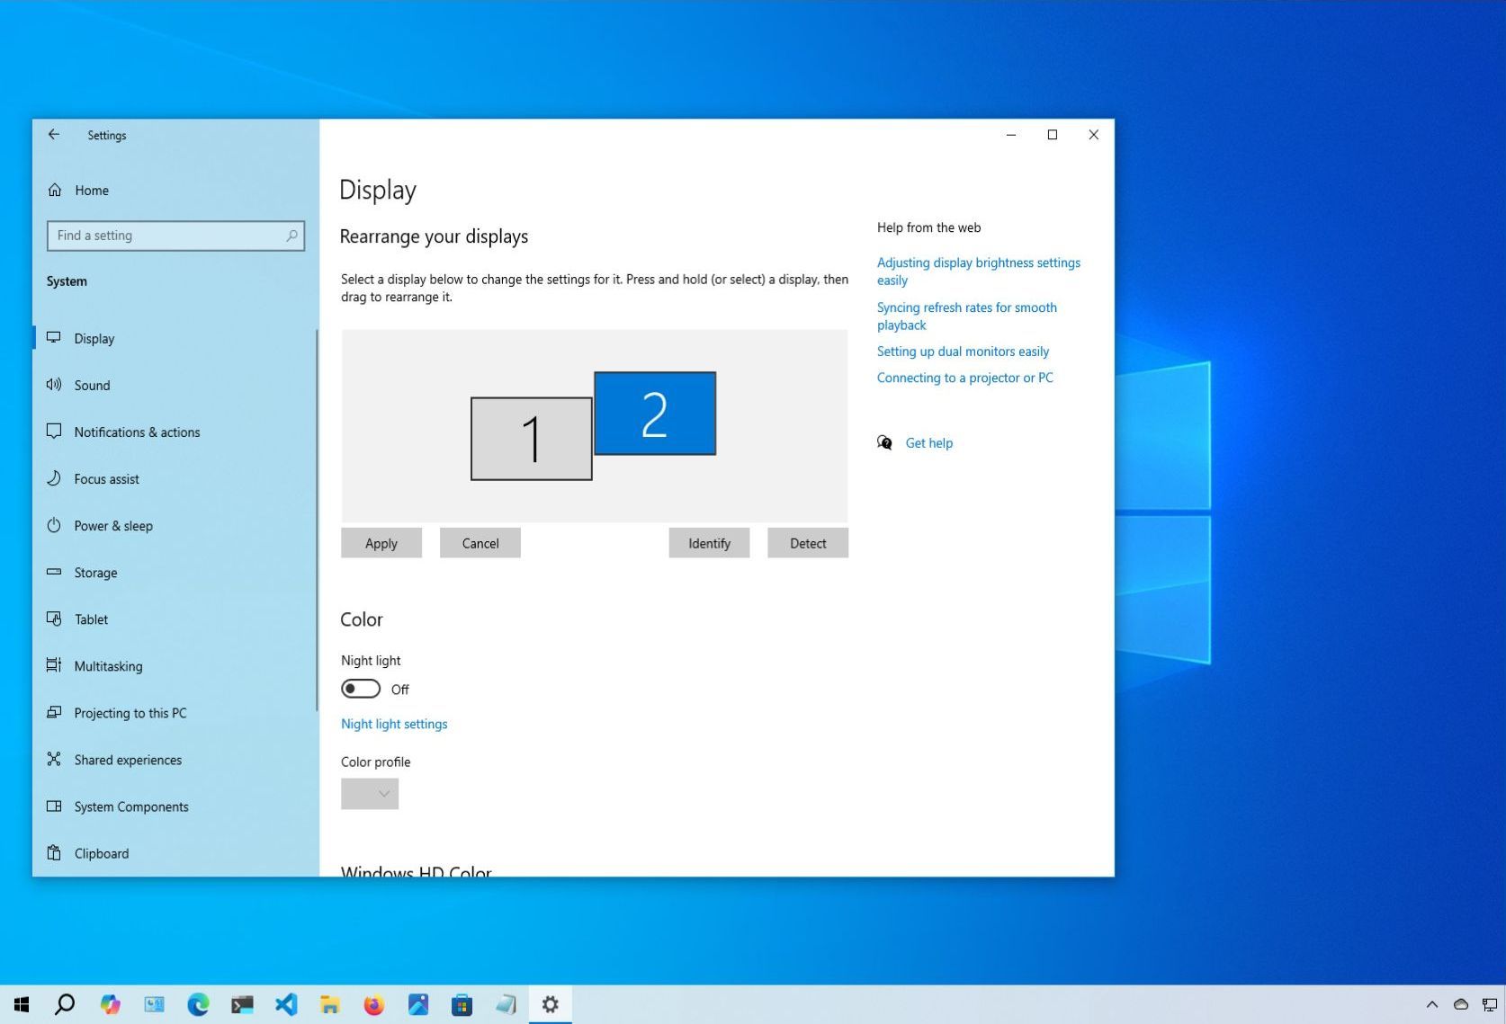Image resolution: width=1506 pixels, height=1024 pixels.
Task: Select Power & sleep in sidebar
Action: tap(55, 525)
